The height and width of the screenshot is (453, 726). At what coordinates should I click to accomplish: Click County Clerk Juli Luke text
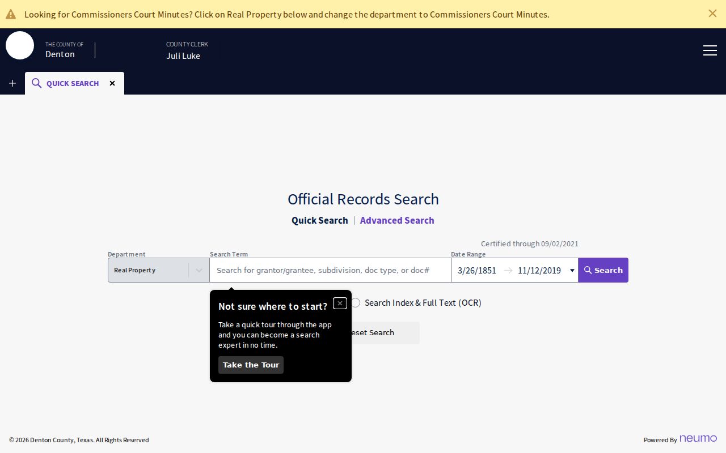pos(187,50)
